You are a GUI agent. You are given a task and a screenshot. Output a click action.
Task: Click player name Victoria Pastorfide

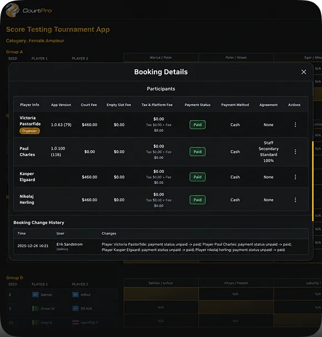click(30, 121)
